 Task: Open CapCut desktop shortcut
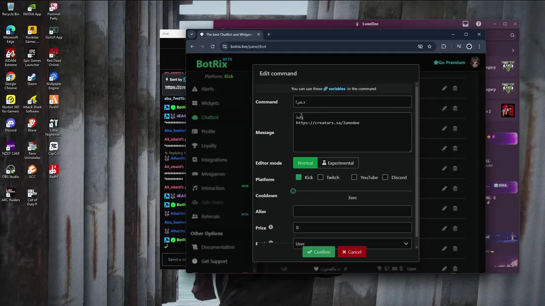[54, 149]
